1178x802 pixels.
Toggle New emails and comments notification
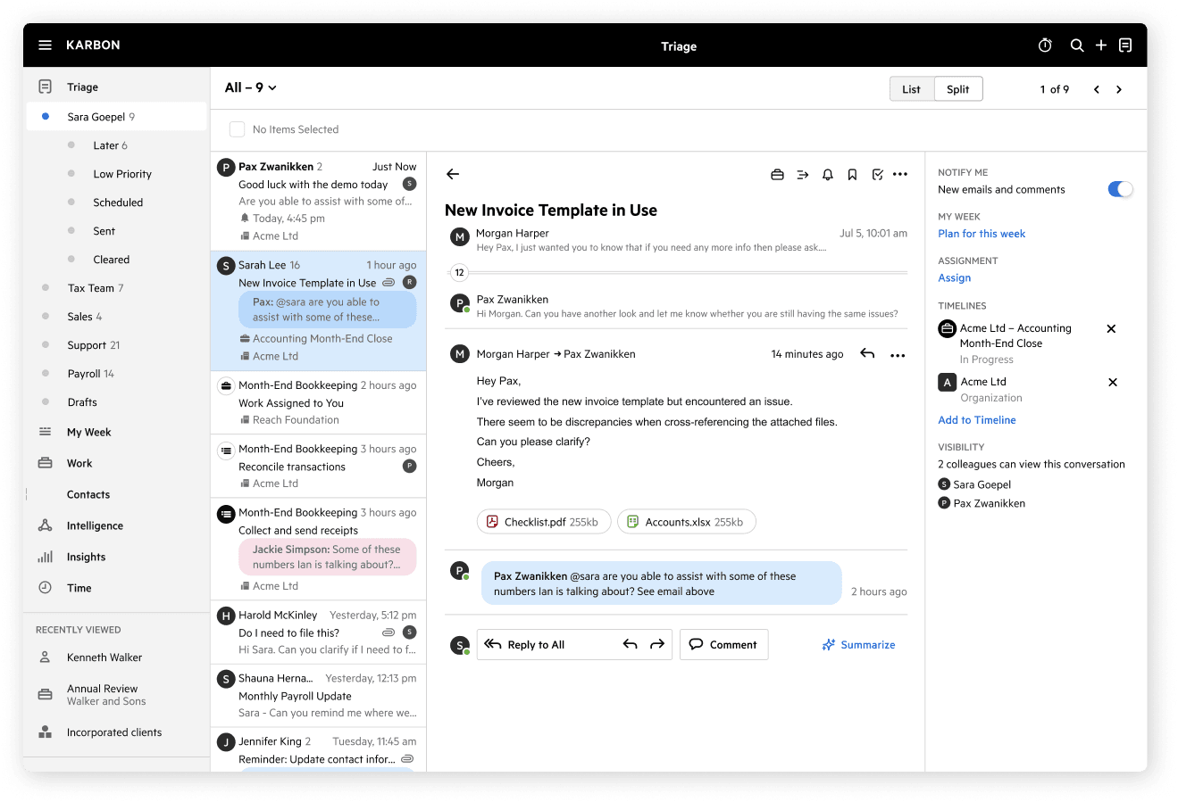[1120, 189]
